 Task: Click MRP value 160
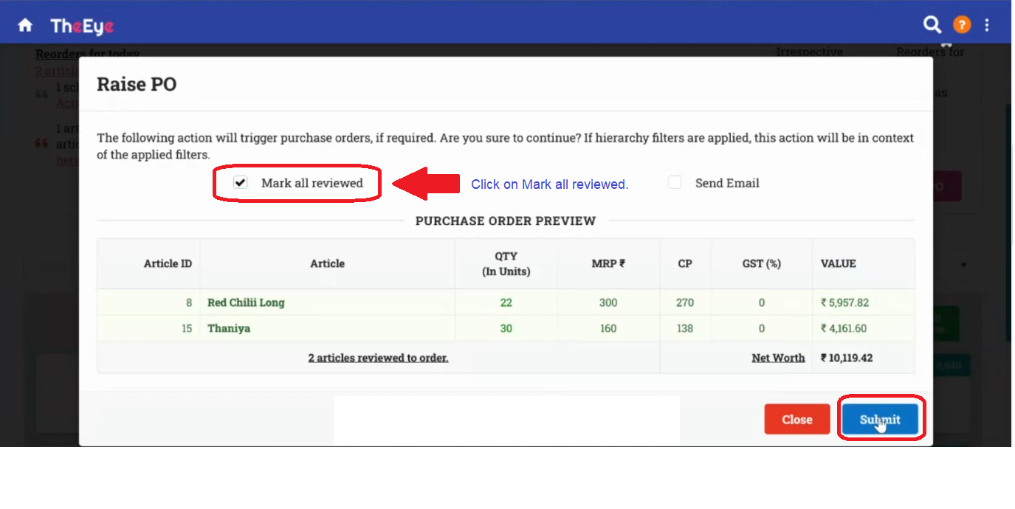coord(608,328)
